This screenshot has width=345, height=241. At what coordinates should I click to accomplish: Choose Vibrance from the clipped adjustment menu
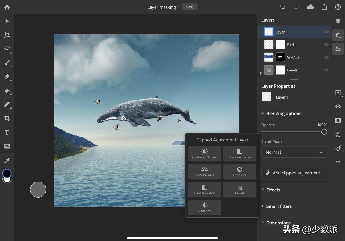[x=204, y=207]
